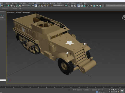Open the User Defined viewport menu
The image size is (125, 93).
(x=18, y=13)
